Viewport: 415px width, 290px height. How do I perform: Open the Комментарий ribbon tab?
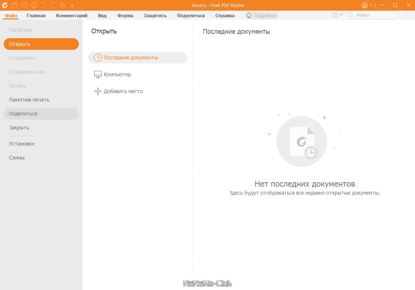click(x=72, y=15)
